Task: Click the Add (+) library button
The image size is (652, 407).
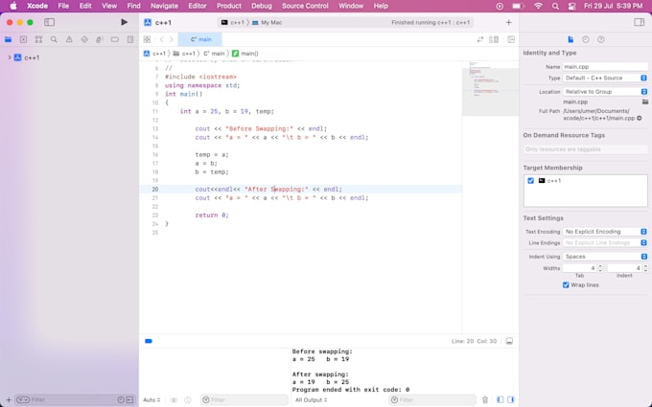Action: point(508,22)
